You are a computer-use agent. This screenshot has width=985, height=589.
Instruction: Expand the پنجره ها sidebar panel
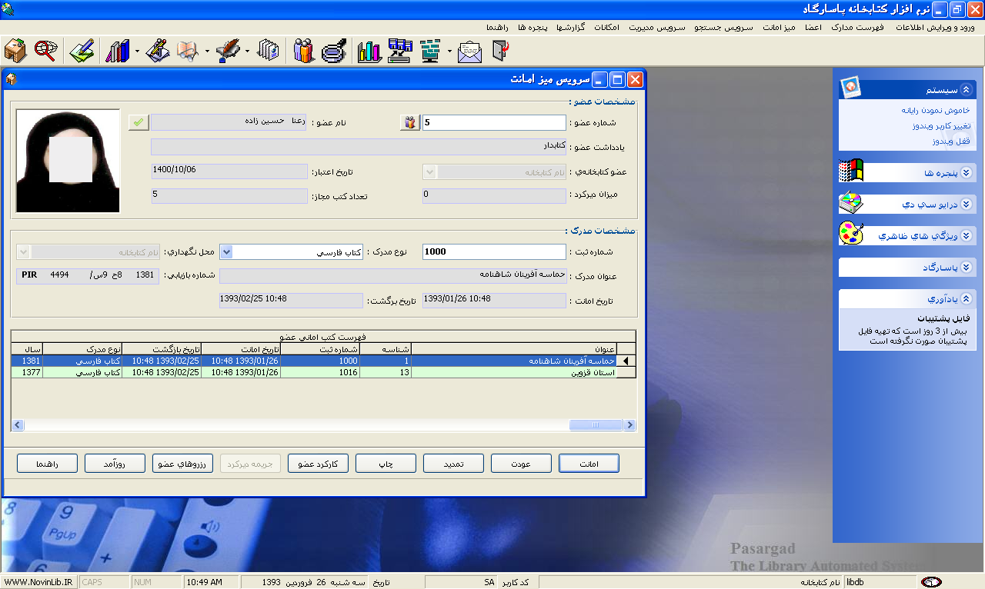click(967, 173)
